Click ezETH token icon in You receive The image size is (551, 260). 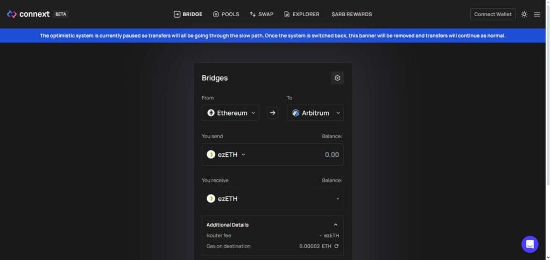point(211,199)
